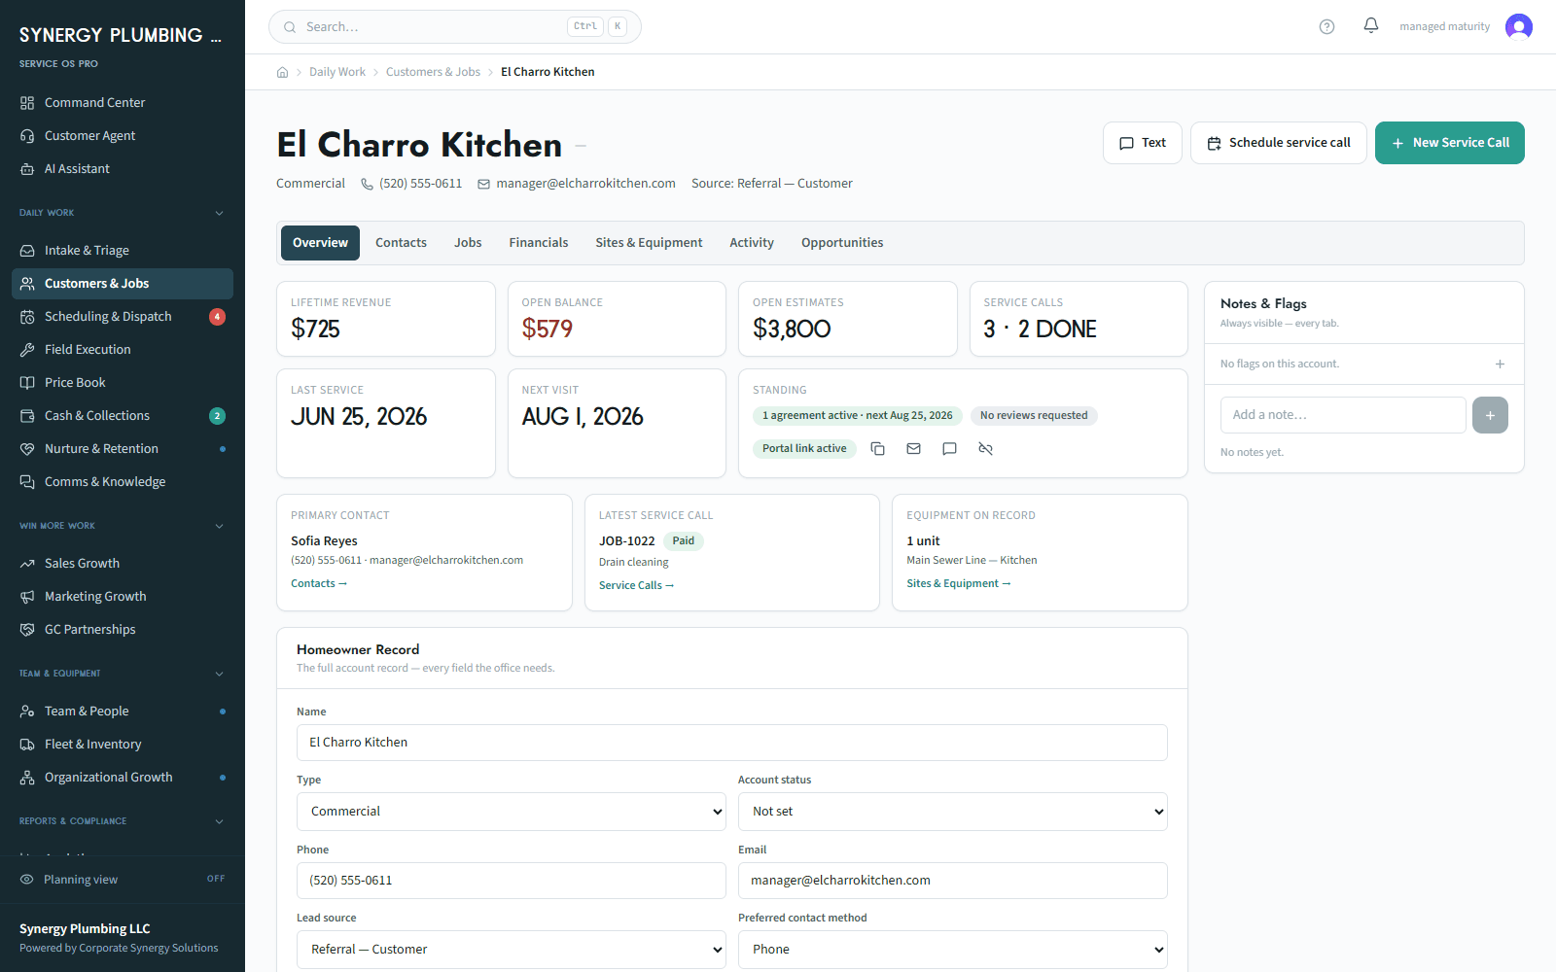Image resolution: width=1556 pixels, height=972 pixels.
Task: Switch to the Activity tab
Action: pyautogui.click(x=752, y=243)
